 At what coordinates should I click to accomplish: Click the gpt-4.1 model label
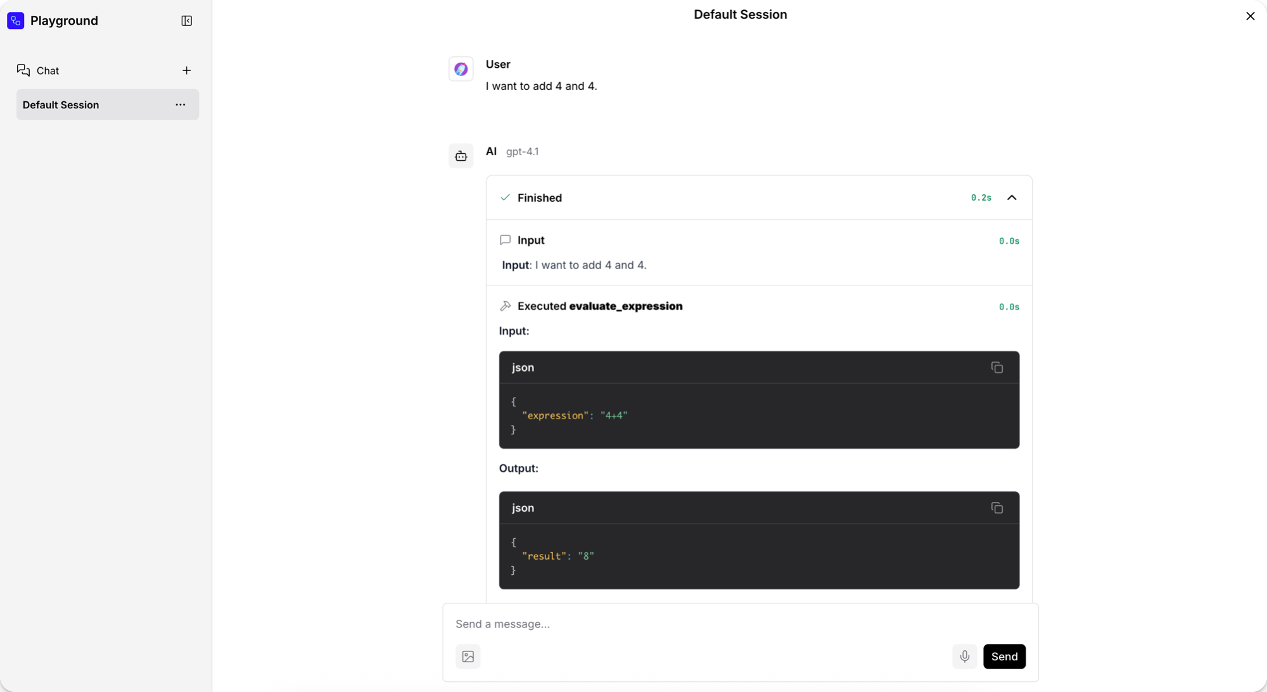point(522,151)
